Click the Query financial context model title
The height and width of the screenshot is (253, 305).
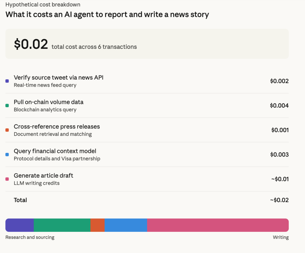[x=55, y=151]
